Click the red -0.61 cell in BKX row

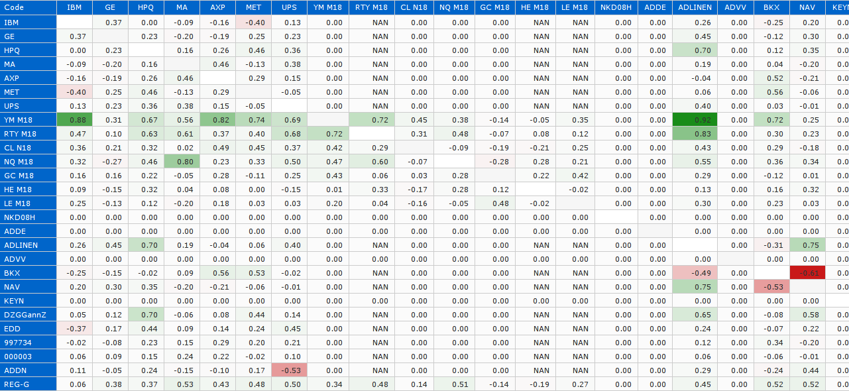click(807, 273)
